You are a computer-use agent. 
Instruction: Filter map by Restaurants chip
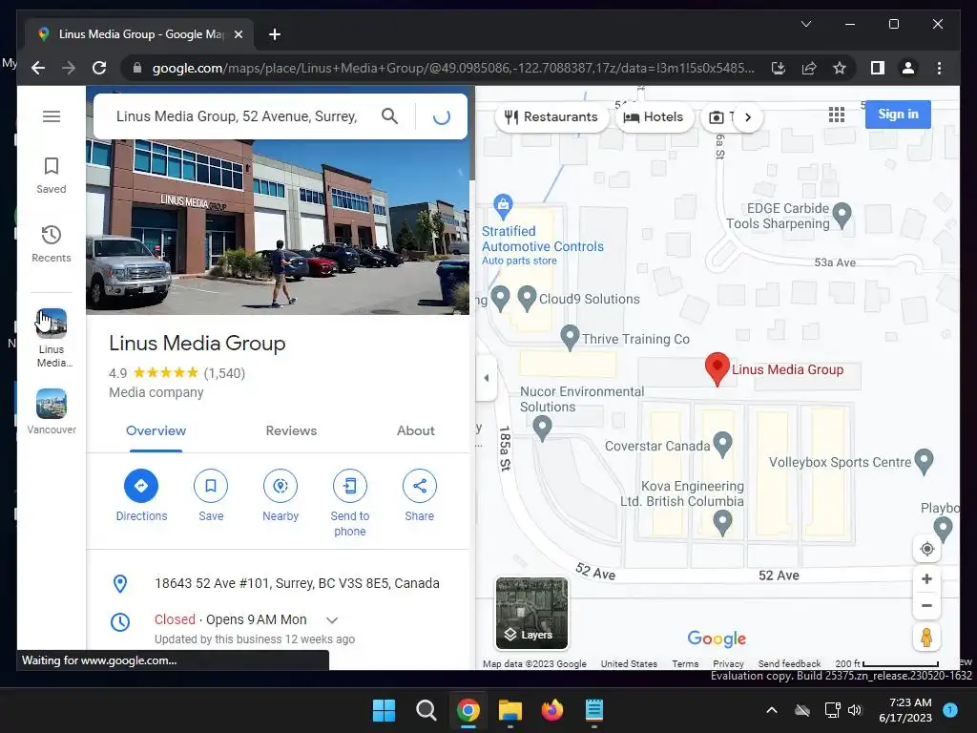click(552, 117)
